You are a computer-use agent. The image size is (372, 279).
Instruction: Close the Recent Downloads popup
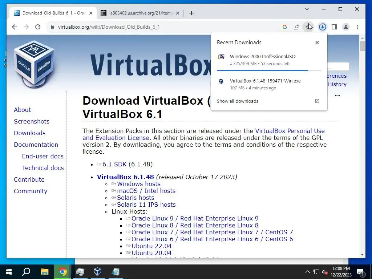[x=317, y=43]
